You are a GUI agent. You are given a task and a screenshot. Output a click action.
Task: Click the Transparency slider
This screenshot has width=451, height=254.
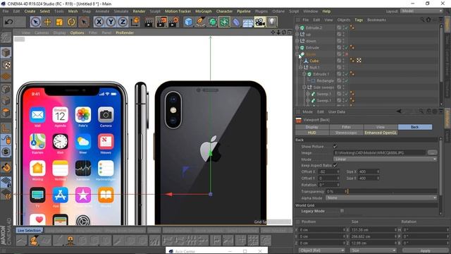[x=393, y=191]
